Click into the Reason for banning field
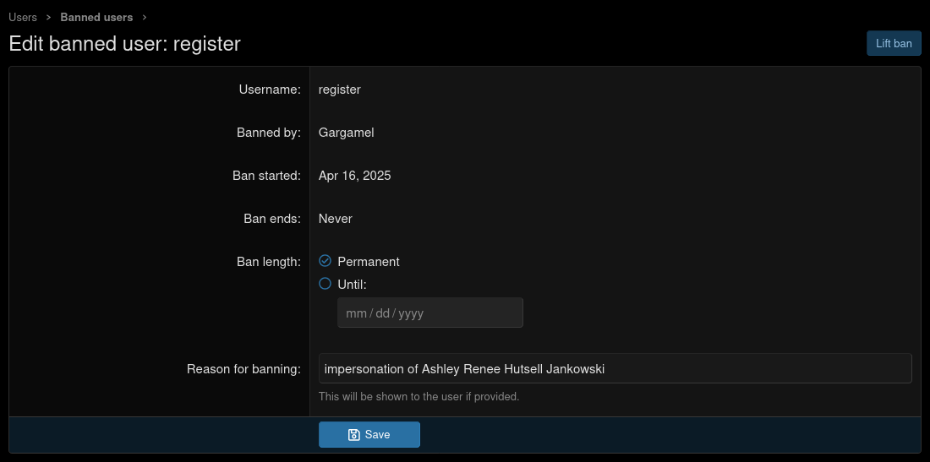Image resolution: width=930 pixels, height=462 pixels. click(615, 368)
